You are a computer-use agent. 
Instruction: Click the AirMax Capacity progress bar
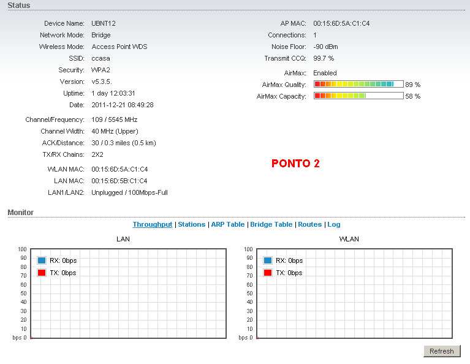(x=358, y=96)
